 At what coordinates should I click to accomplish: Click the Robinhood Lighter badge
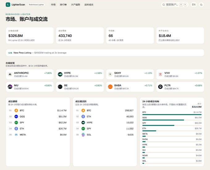point(36,5)
